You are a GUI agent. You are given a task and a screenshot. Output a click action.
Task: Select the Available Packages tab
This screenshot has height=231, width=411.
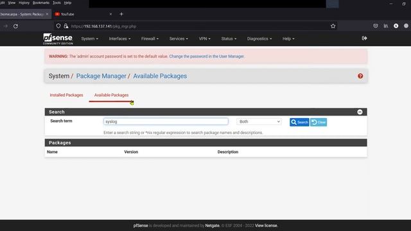[x=111, y=95]
